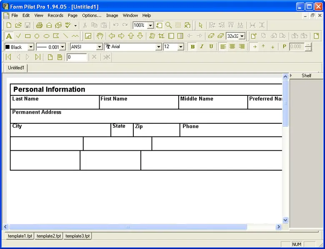Viewport: 325px width, 249px height.
Task: Pick the hand pan tool
Action: coord(100,36)
